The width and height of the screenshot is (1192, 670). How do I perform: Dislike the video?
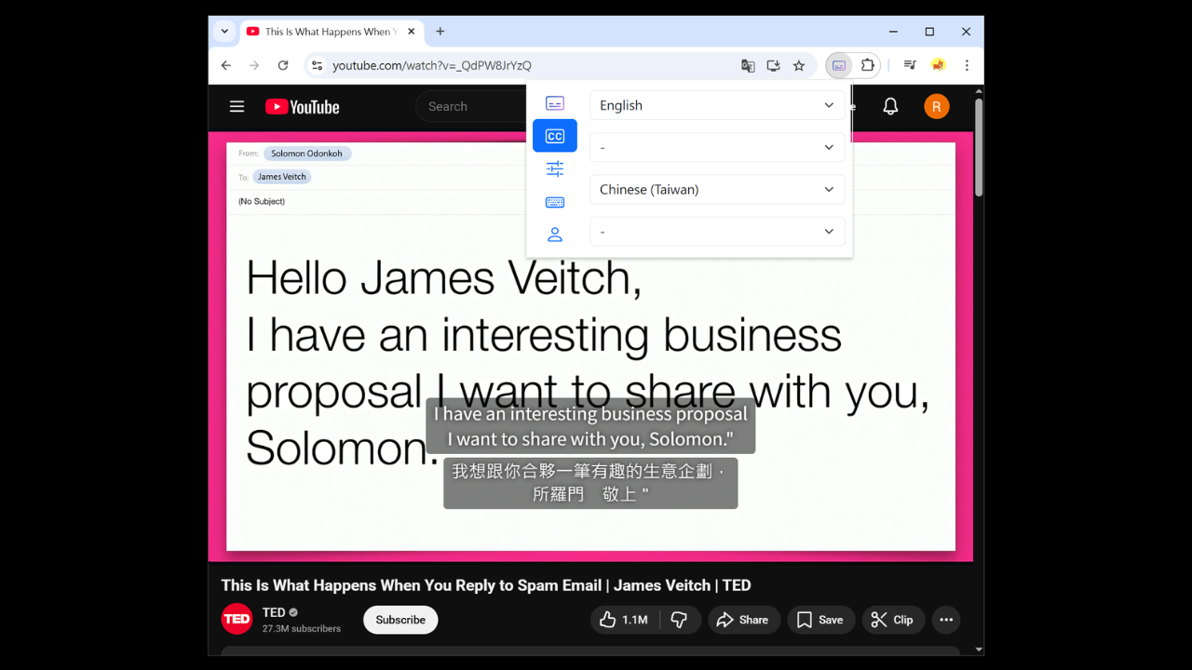(x=679, y=620)
